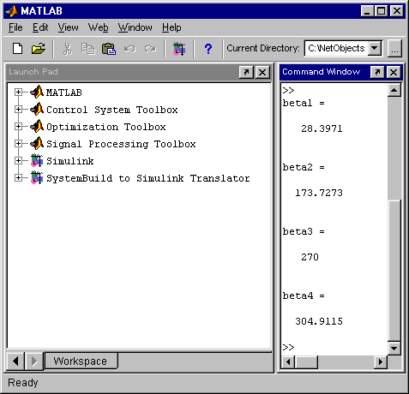Switch to the Workspace tab

tap(81, 361)
